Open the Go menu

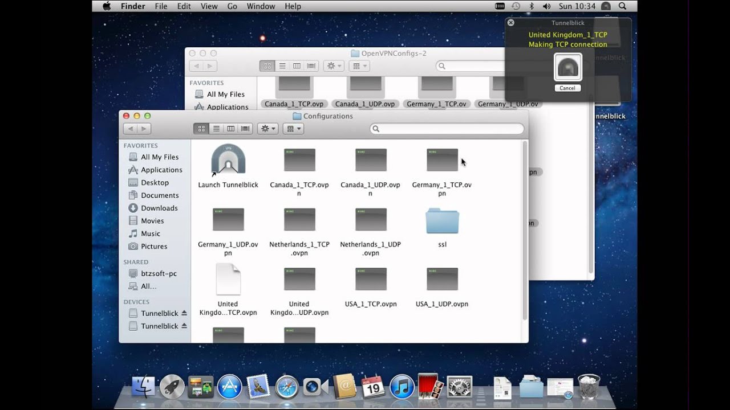click(x=232, y=6)
